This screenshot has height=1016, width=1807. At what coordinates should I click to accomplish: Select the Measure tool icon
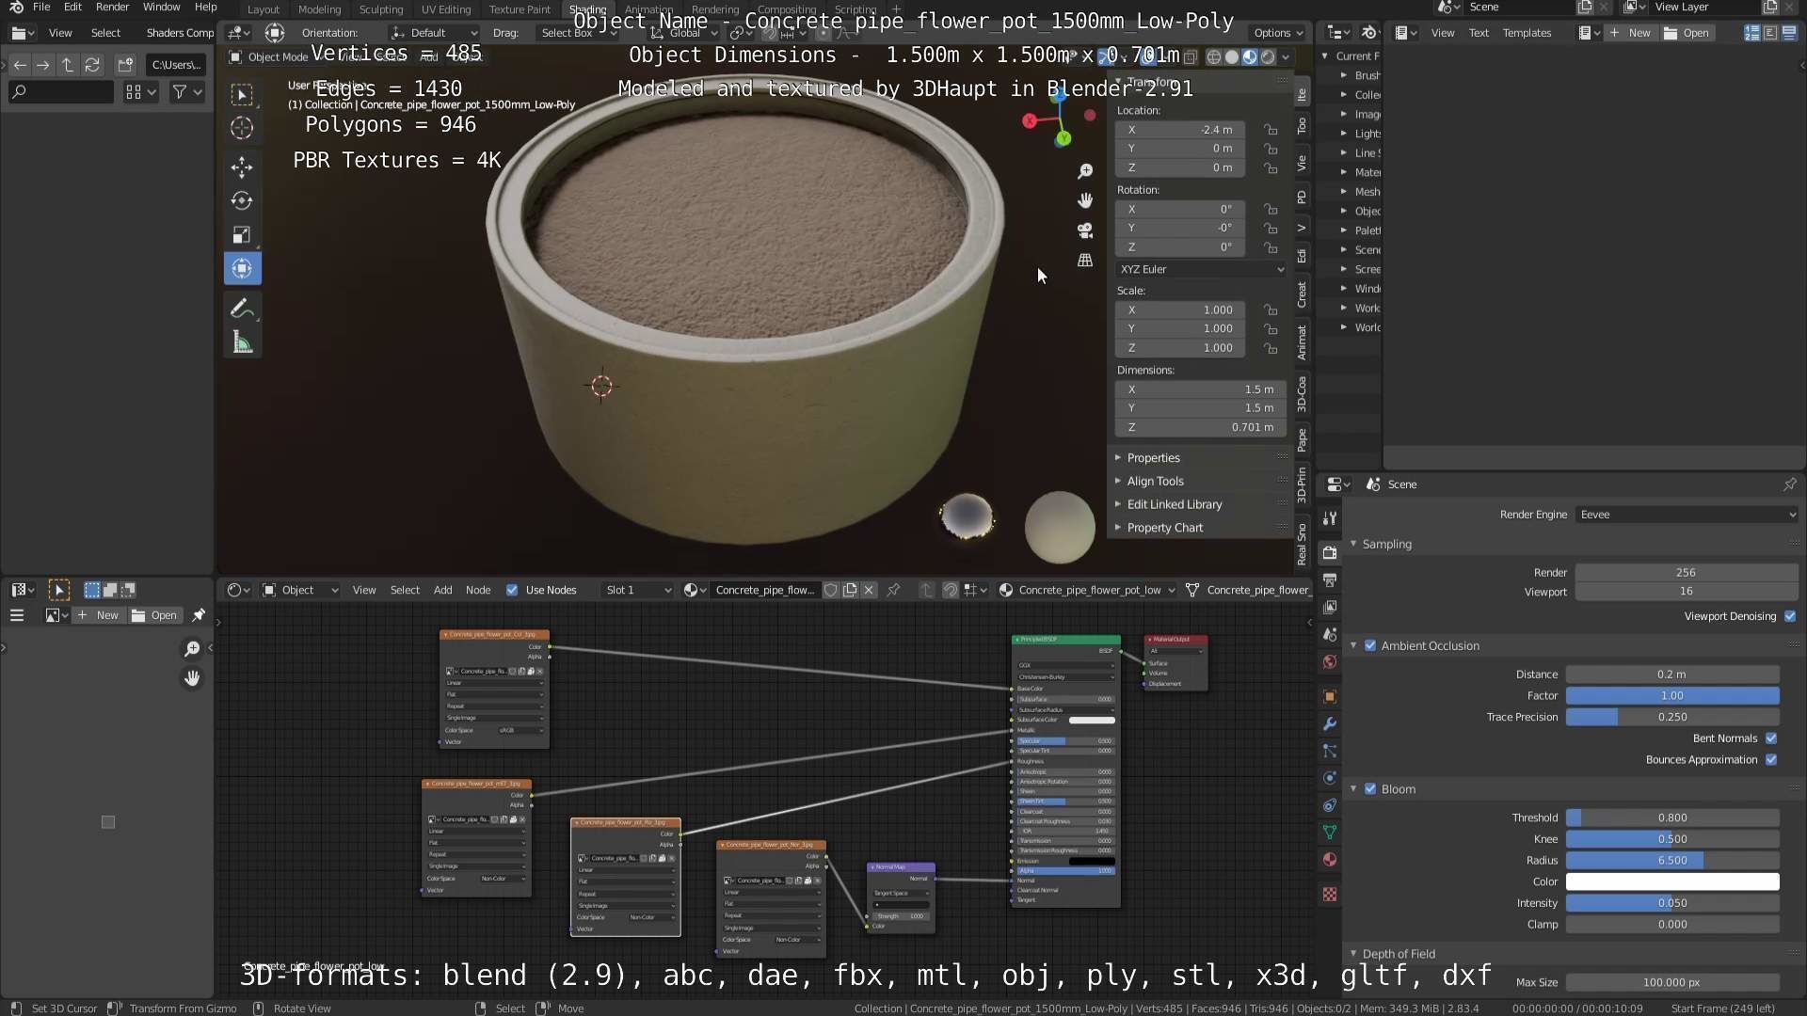pyautogui.click(x=242, y=342)
